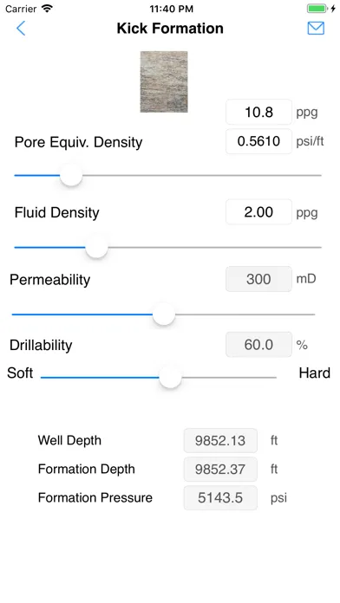Click the Pore Equiv. Density slider handle
Screen dimensions: 340x603
tap(71, 175)
